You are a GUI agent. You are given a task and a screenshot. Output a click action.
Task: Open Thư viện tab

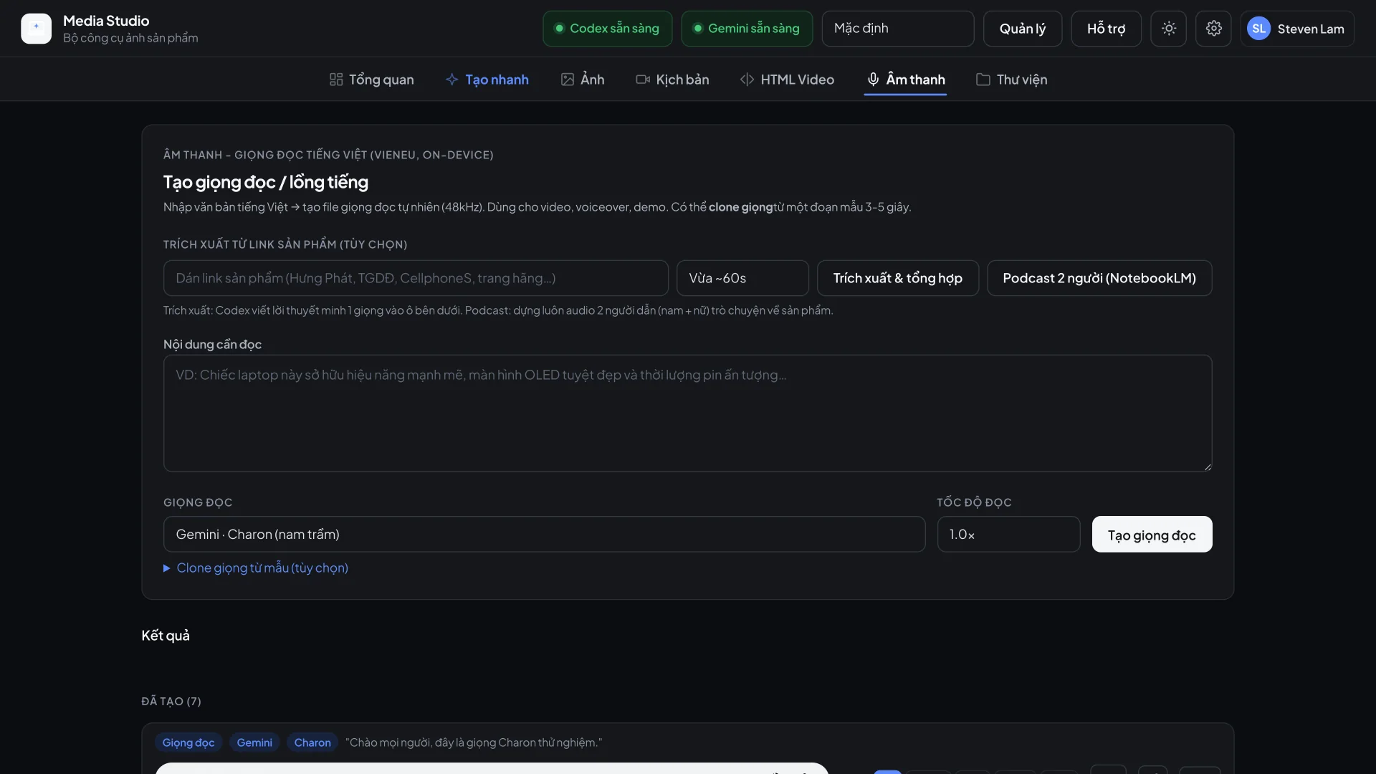[x=1011, y=80]
